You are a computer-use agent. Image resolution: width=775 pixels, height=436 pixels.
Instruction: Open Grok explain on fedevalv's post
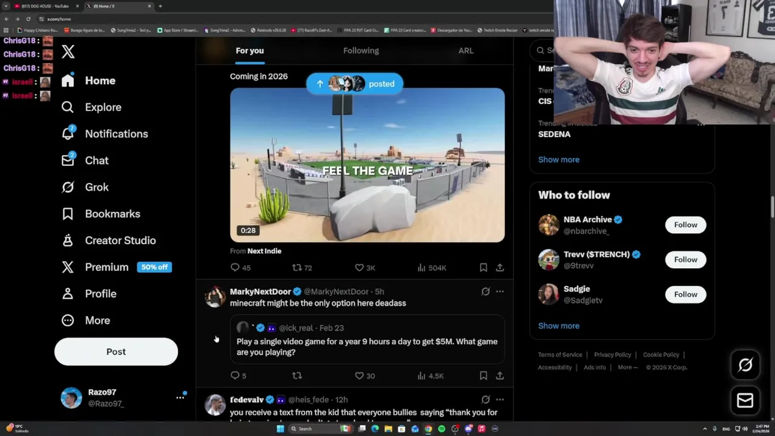(x=486, y=400)
